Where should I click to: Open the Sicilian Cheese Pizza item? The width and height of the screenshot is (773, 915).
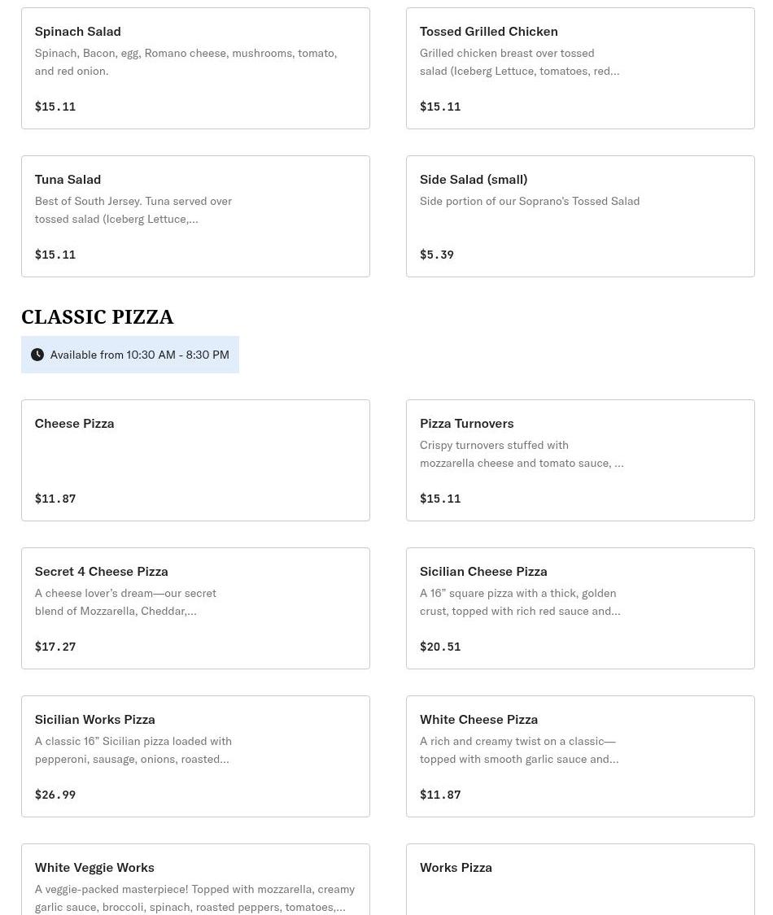pyautogui.click(x=580, y=608)
